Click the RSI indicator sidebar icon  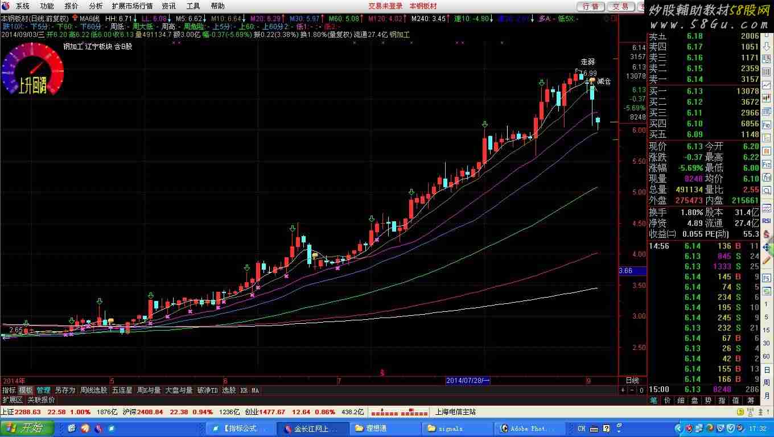click(767, 221)
